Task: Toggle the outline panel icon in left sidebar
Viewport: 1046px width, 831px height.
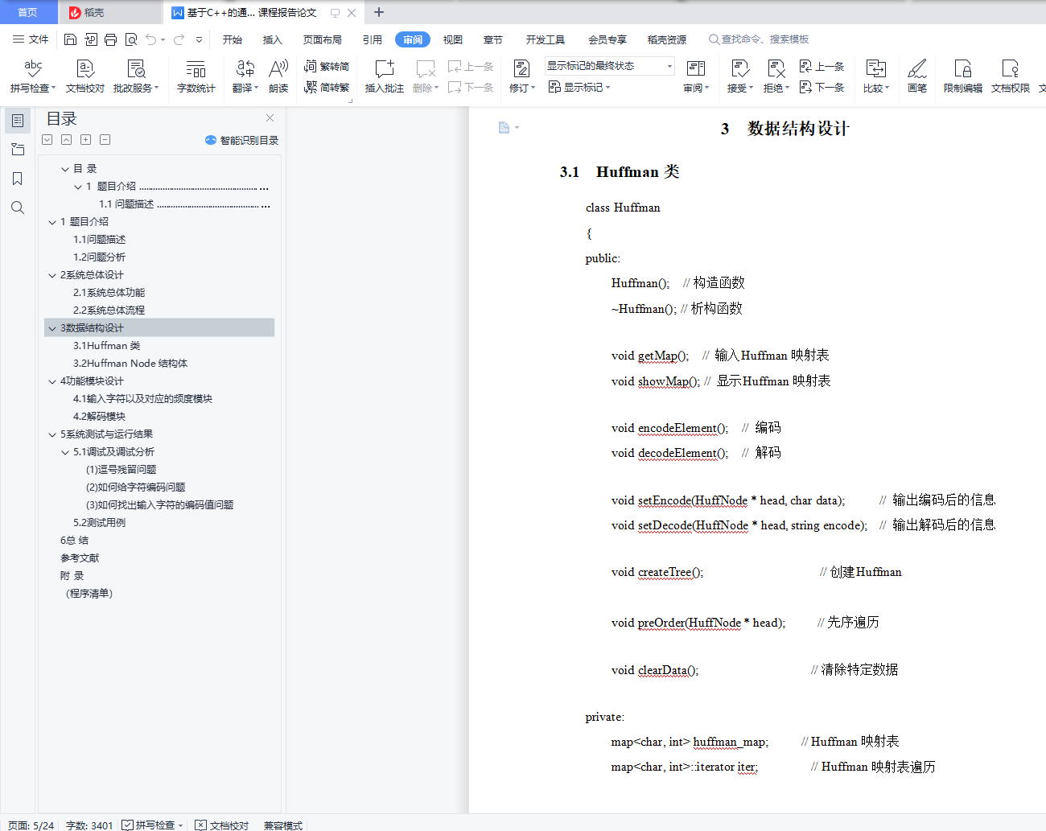Action: tap(17, 121)
